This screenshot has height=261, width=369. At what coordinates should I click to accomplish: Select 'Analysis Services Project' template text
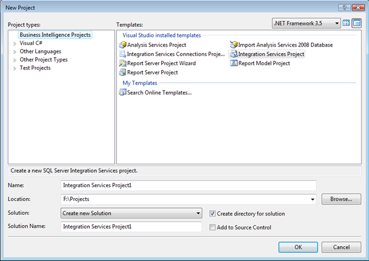156,45
